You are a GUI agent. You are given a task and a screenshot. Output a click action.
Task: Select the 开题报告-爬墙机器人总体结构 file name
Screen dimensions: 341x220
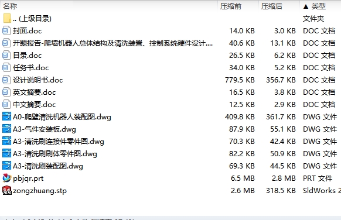(x=112, y=43)
